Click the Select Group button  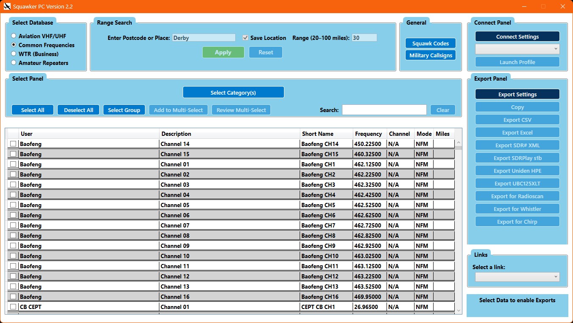[x=124, y=110]
